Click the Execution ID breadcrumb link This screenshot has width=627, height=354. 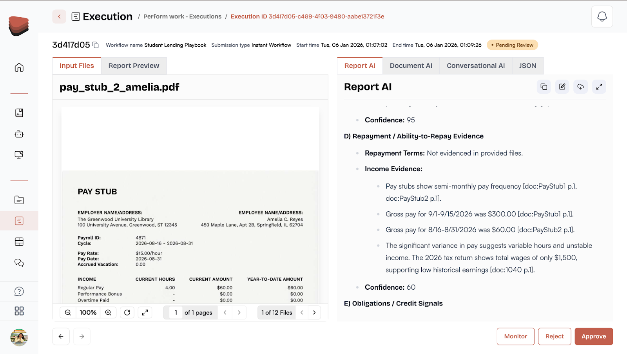point(307,16)
